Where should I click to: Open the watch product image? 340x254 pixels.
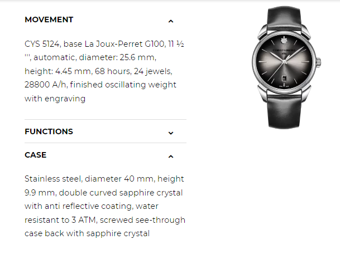point(286,67)
